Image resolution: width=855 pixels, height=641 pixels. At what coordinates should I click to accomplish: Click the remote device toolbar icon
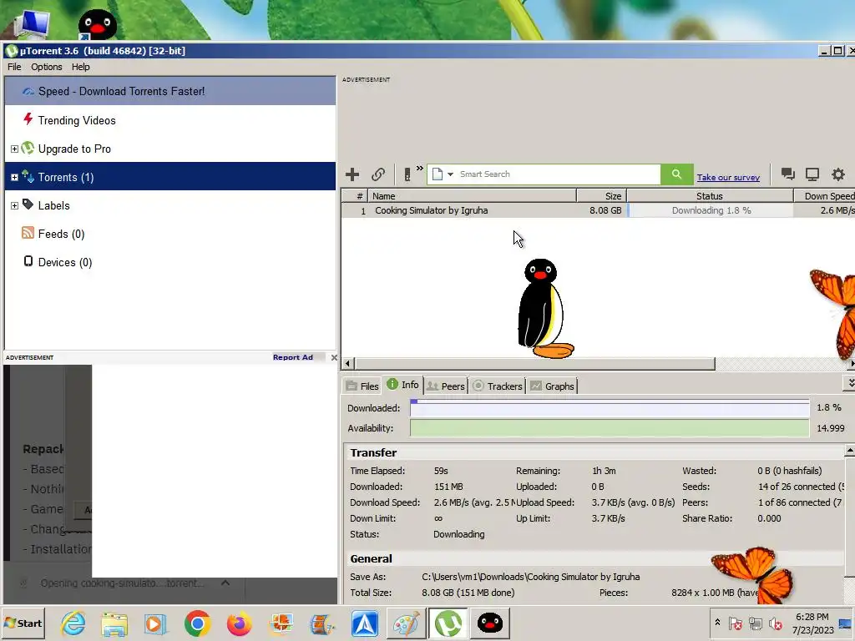407,174
